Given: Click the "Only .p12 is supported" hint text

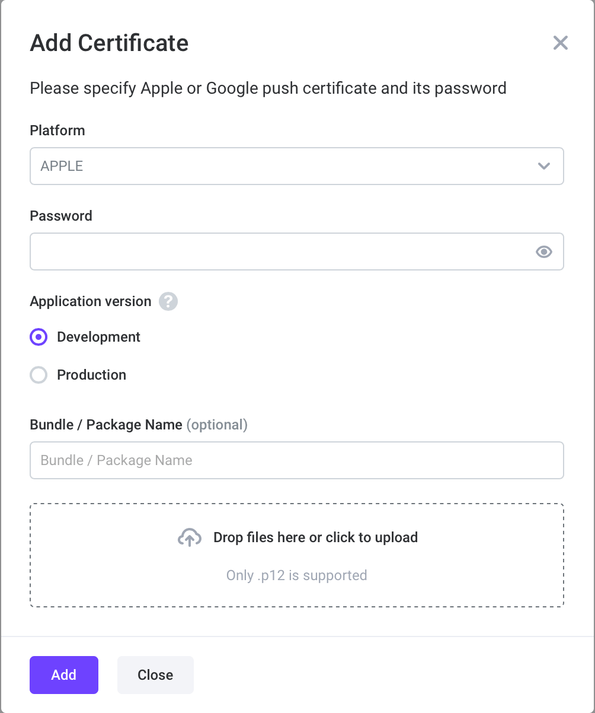Looking at the screenshot, I should tap(296, 575).
